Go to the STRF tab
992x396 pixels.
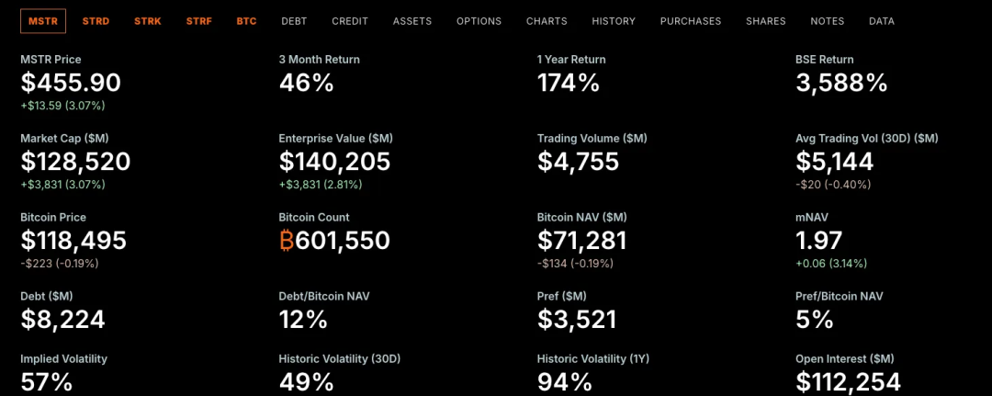[x=198, y=21]
